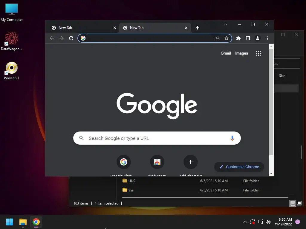306x229 pixels.
Task: Click '1 item selected' status text
Action: 107,203
